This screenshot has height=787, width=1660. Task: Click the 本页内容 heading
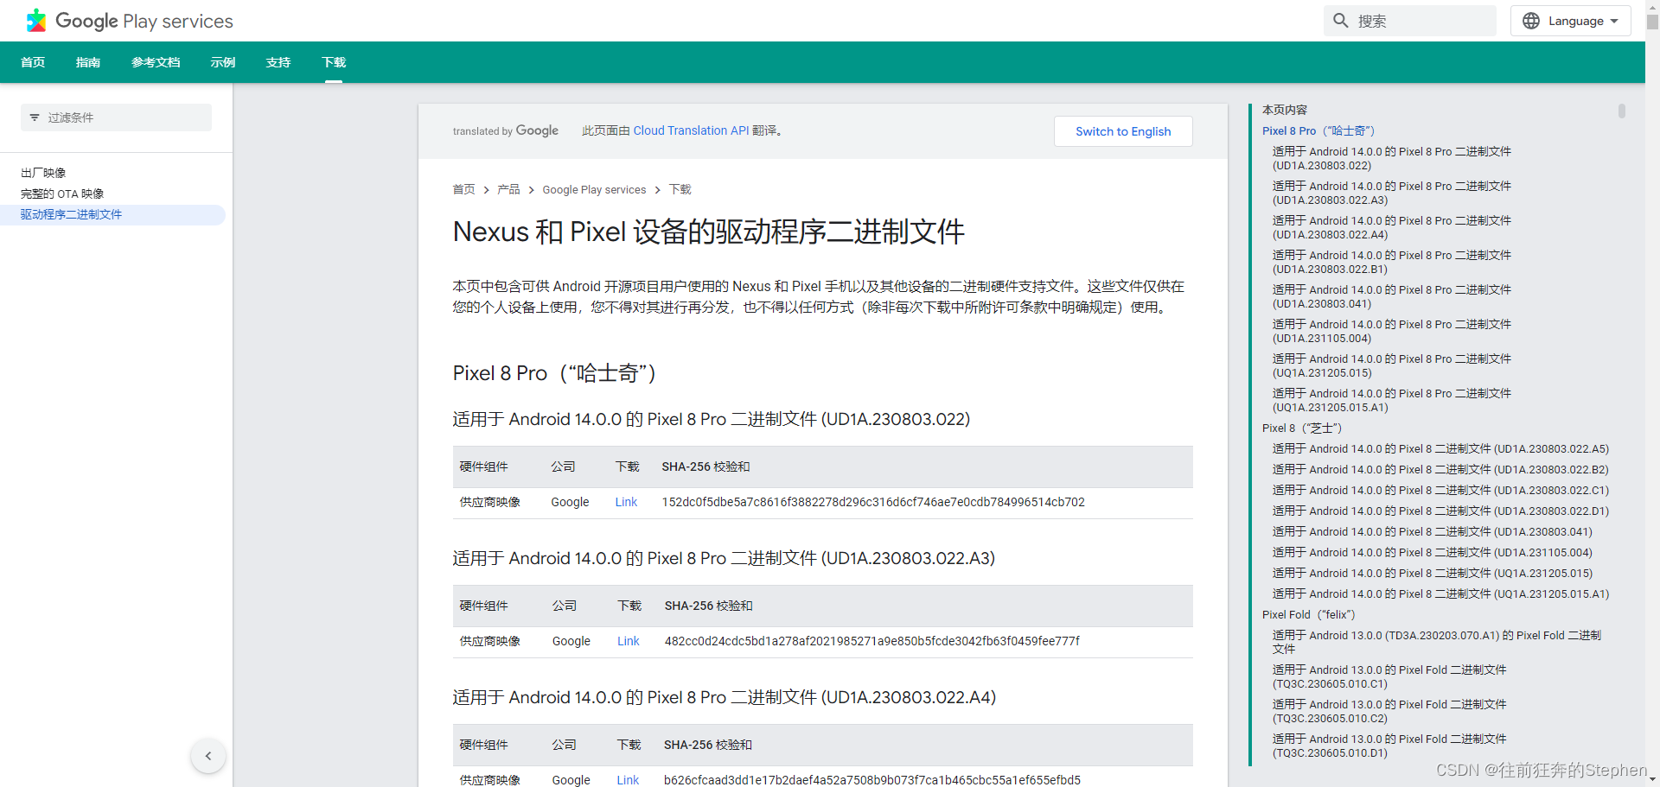(1285, 111)
